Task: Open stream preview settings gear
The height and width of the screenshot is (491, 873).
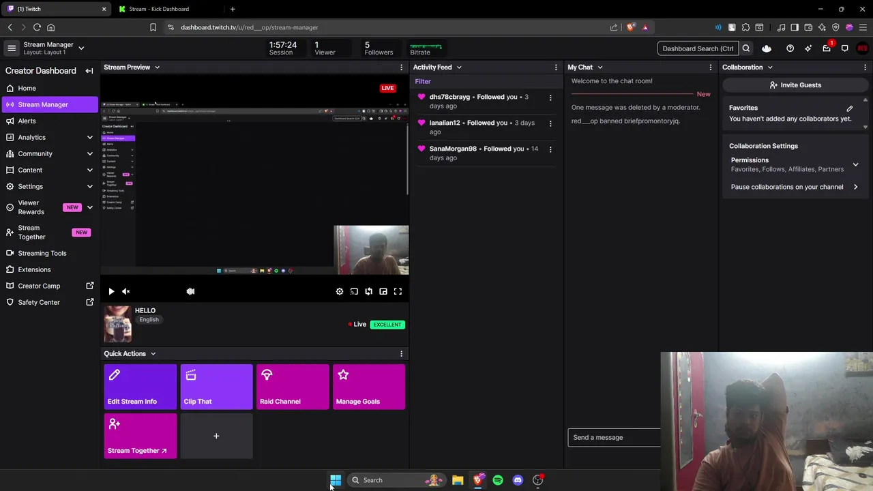Action: (x=340, y=291)
